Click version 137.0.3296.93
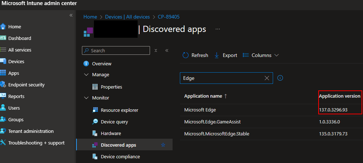The image size is (363, 163). 333,110
